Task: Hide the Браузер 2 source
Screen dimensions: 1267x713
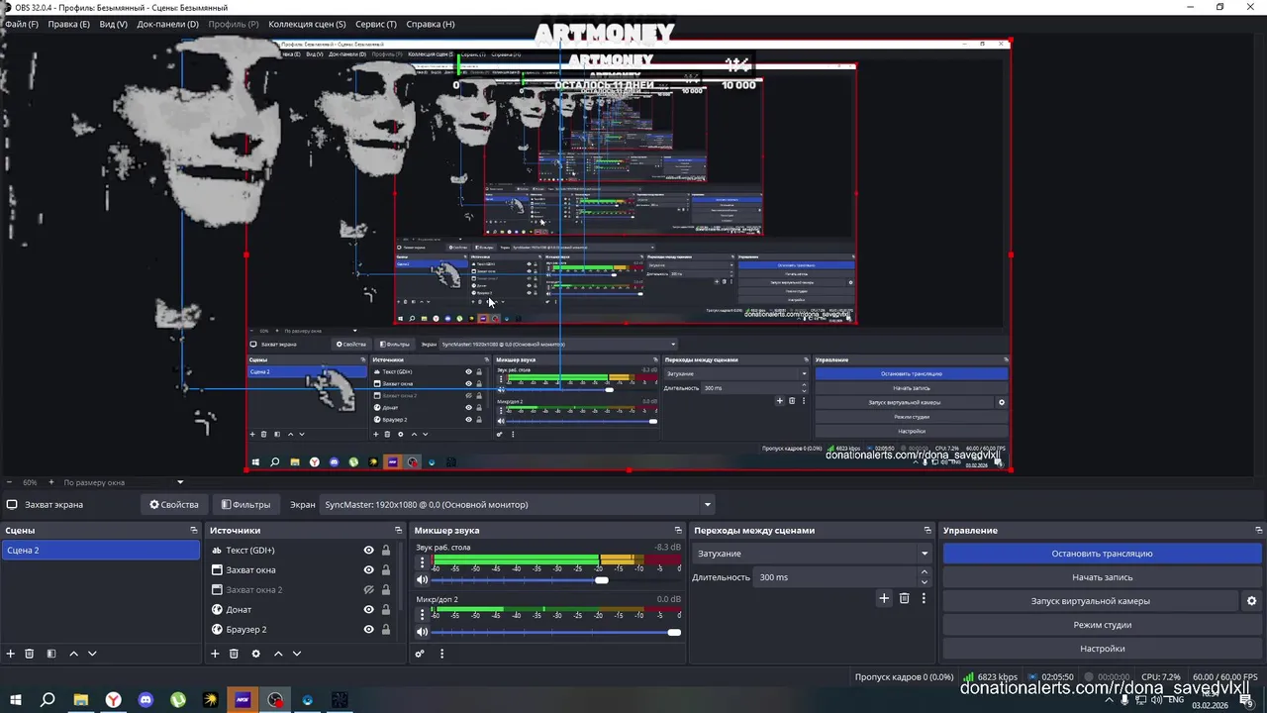Action: tap(368, 630)
